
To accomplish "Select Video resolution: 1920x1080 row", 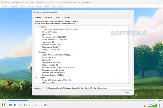I will tap(54, 37).
